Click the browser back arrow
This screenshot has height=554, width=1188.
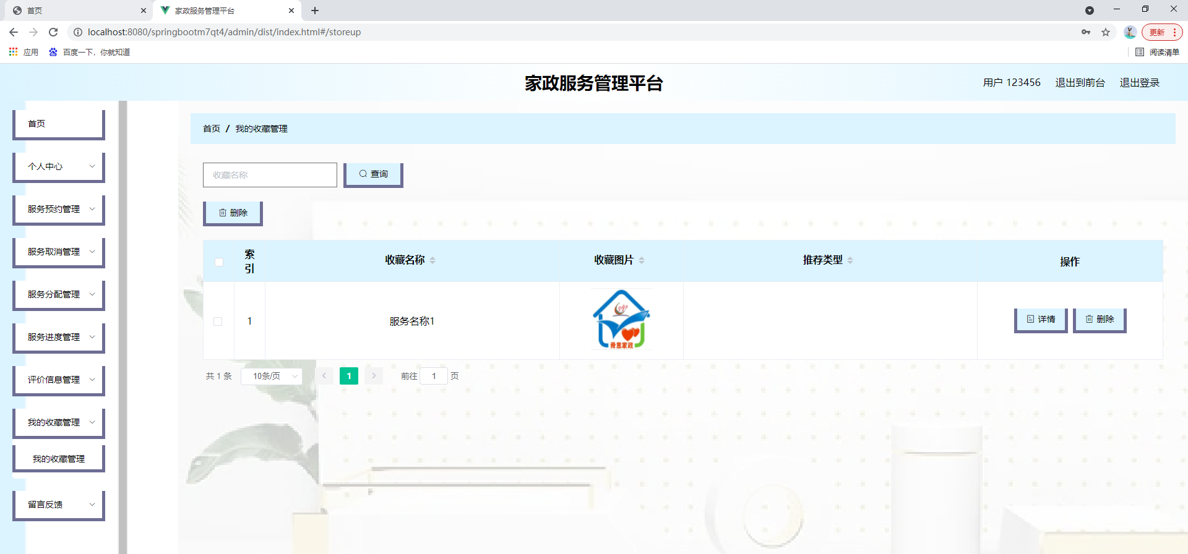14,32
